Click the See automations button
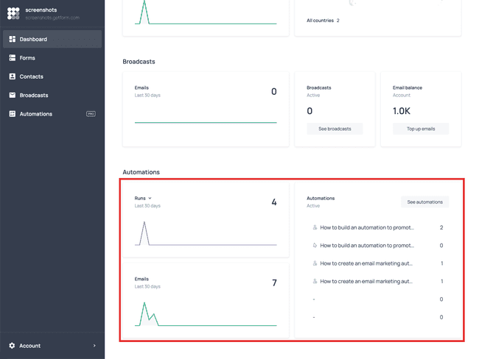Screen dimensions: 479x359 tap(424, 202)
